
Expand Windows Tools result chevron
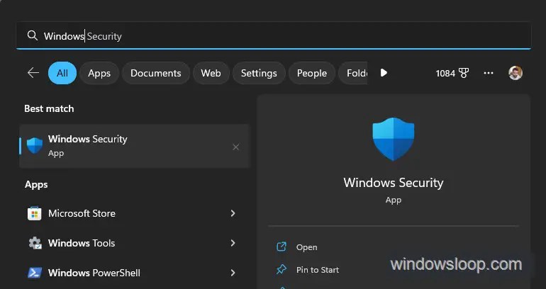click(233, 243)
